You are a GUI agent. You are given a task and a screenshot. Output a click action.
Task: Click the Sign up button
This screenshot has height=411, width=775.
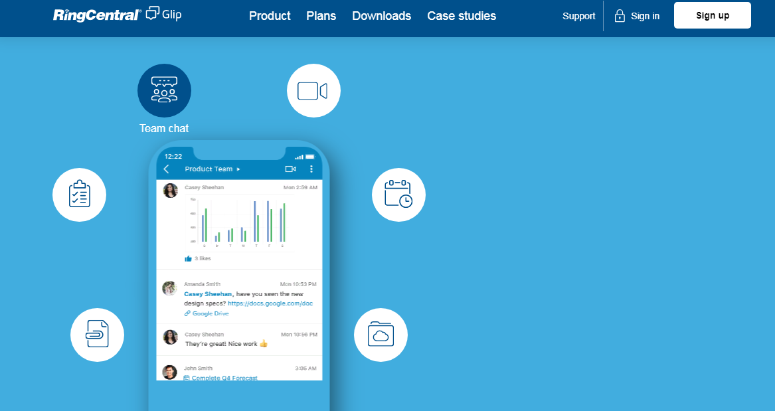point(712,15)
